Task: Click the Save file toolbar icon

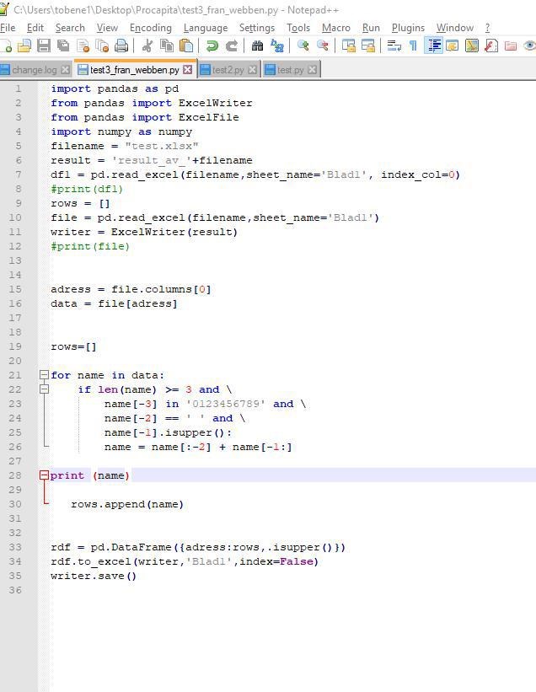Action: [x=44, y=46]
